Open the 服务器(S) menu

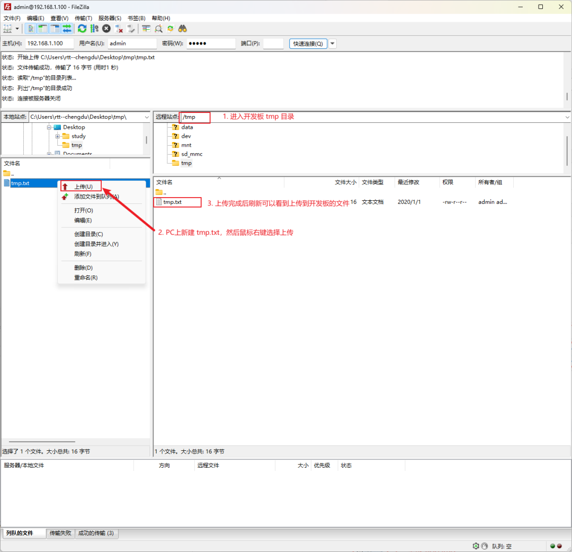[x=110, y=18]
